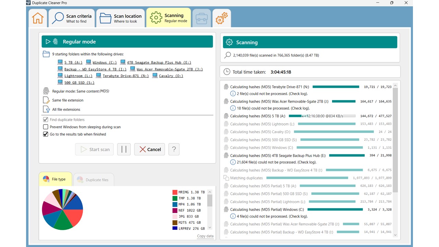Open the advanced settings gears tab
The width and height of the screenshot is (439, 247).
[222, 18]
